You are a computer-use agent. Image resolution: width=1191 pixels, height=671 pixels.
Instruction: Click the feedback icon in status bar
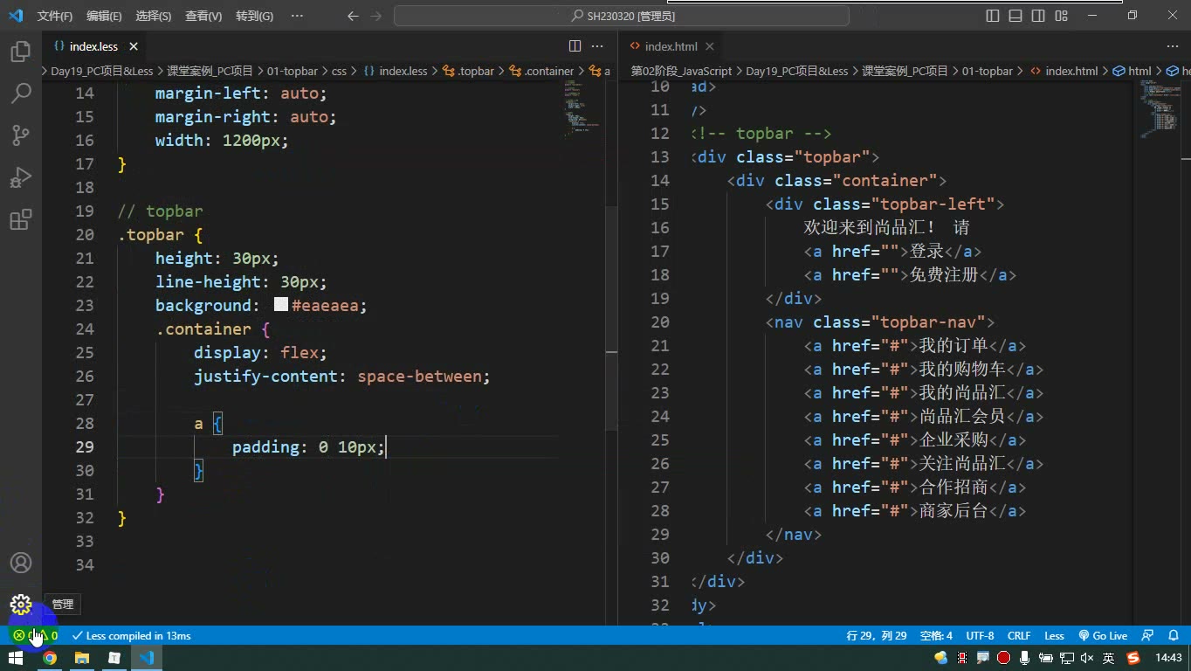coord(1148,636)
